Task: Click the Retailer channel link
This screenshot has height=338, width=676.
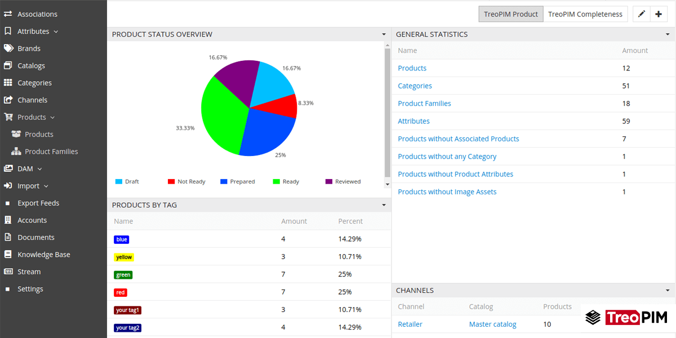Action: [410, 324]
